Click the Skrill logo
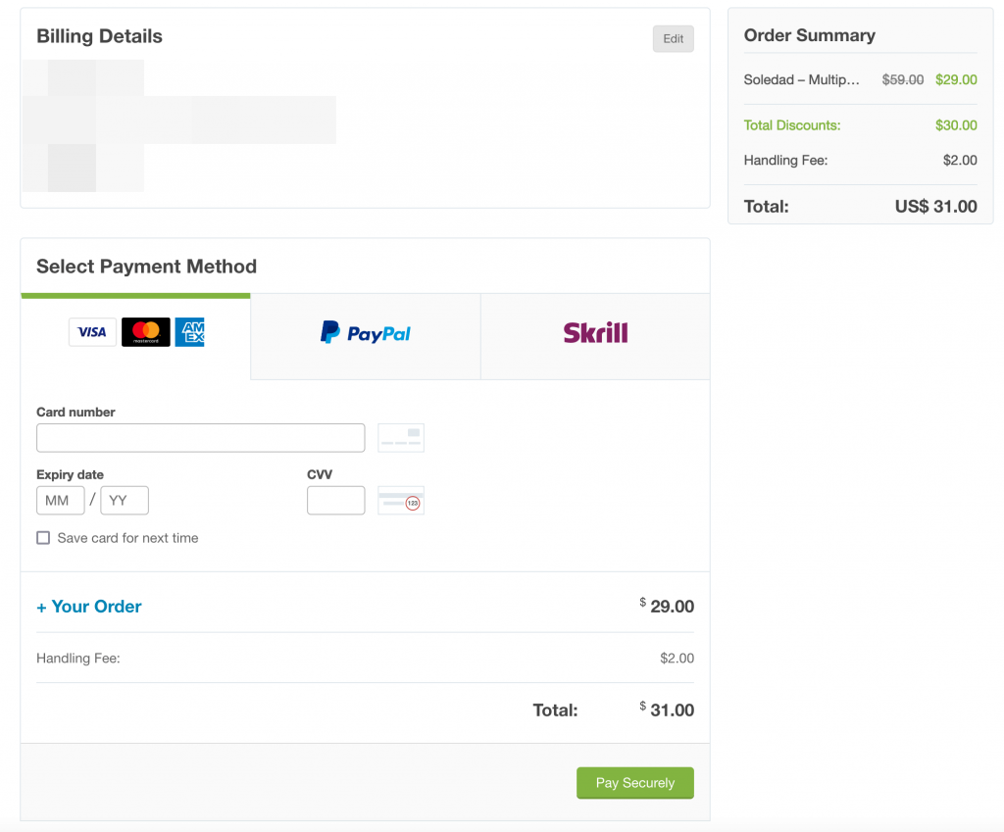The image size is (1004, 832). [x=595, y=333]
